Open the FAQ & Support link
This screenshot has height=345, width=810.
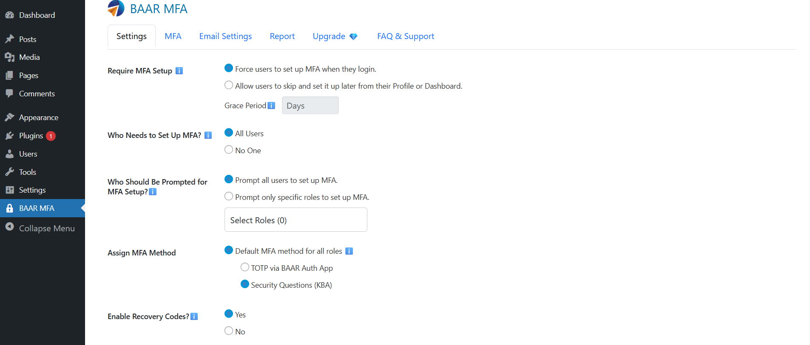405,36
